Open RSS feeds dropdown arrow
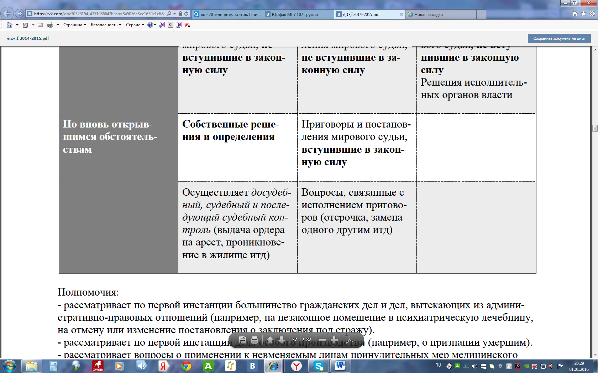Screen dimensions: 598x373 click(33, 25)
